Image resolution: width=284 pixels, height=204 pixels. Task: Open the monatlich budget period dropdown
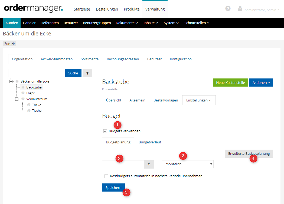(187, 164)
